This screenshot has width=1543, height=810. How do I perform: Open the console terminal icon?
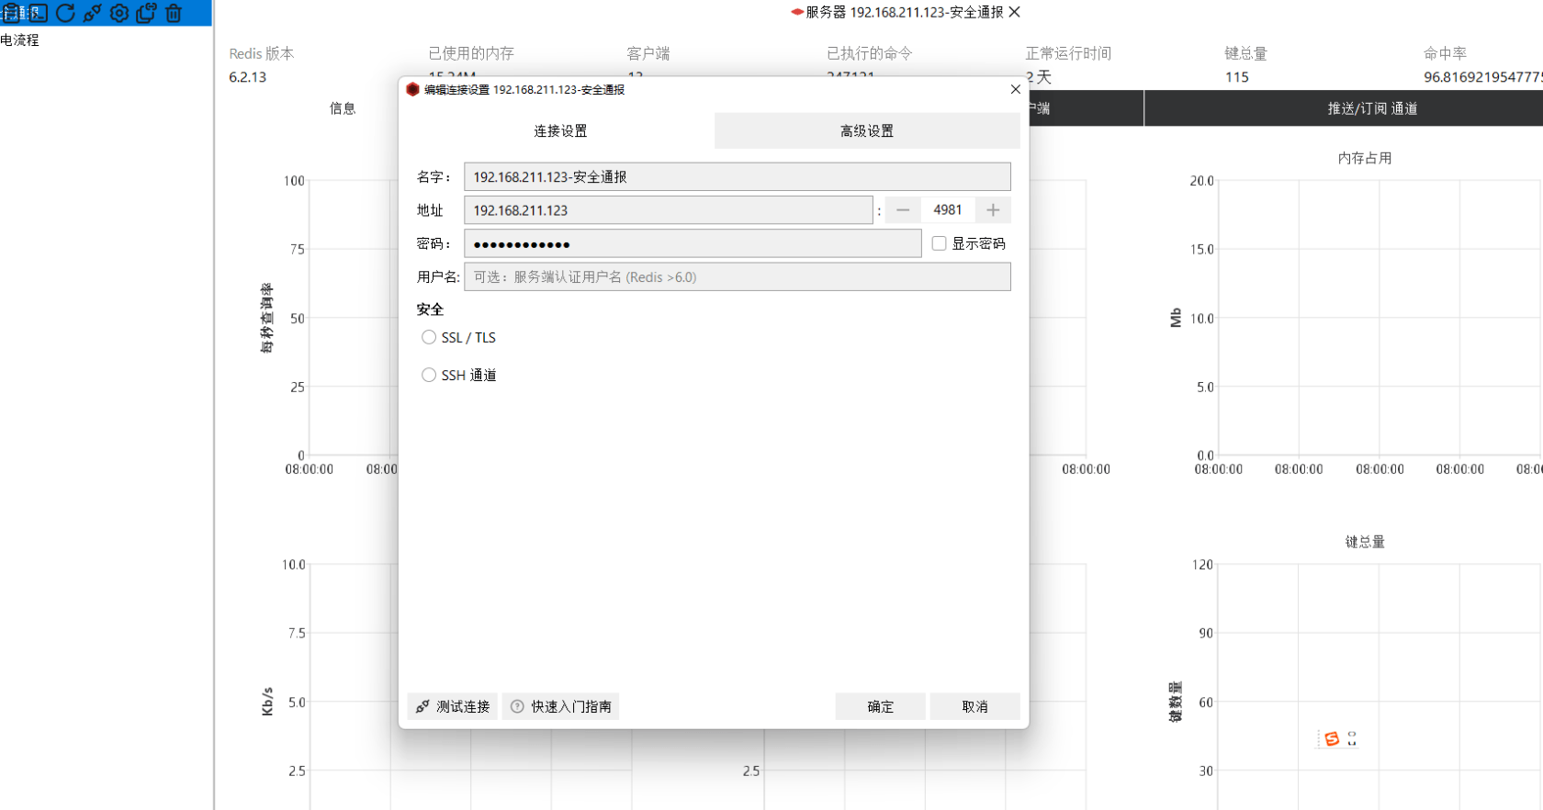click(38, 13)
